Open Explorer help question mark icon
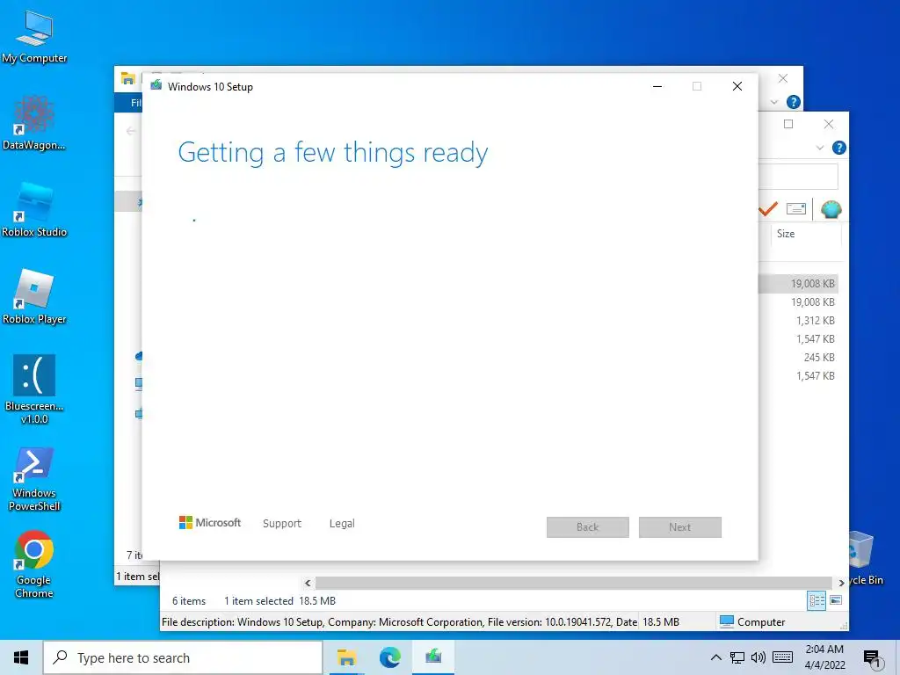The width and height of the screenshot is (900, 675). [x=838, y=148]
